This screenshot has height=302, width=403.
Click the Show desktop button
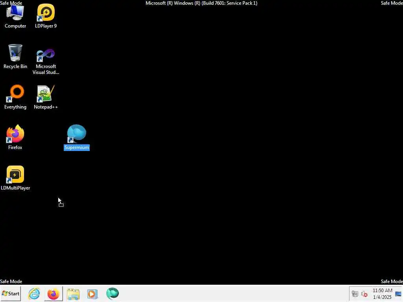click(398, 294)
